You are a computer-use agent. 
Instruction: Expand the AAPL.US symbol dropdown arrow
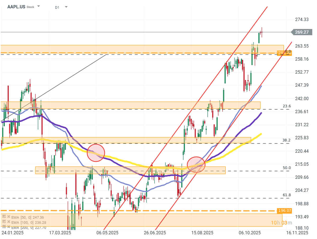[x=39, y=6]
